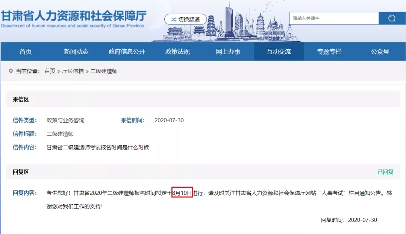
Task: Click the 甘肃省人力资源和社会保障厅 site logo
Action: [x=74, y=19]
